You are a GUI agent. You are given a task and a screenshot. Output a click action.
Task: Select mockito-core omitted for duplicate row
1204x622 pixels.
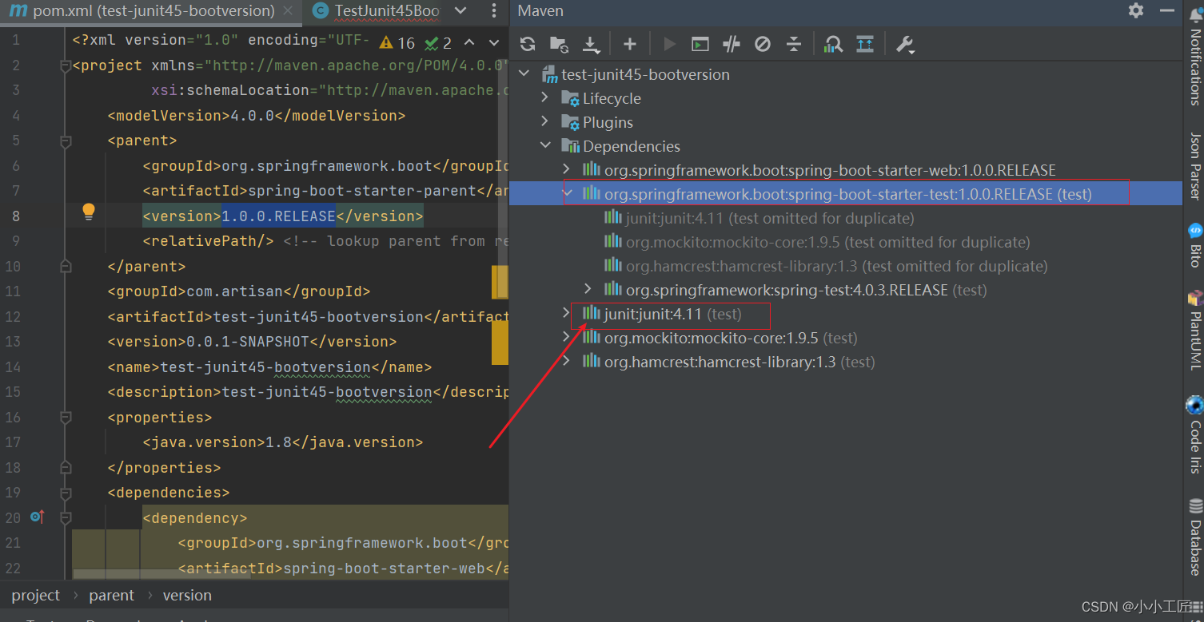tap(817, 242)
